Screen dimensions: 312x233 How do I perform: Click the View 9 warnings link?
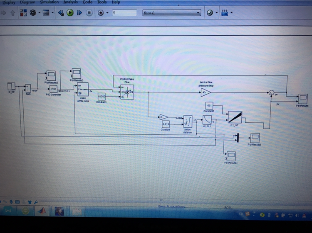coord(171,206)
